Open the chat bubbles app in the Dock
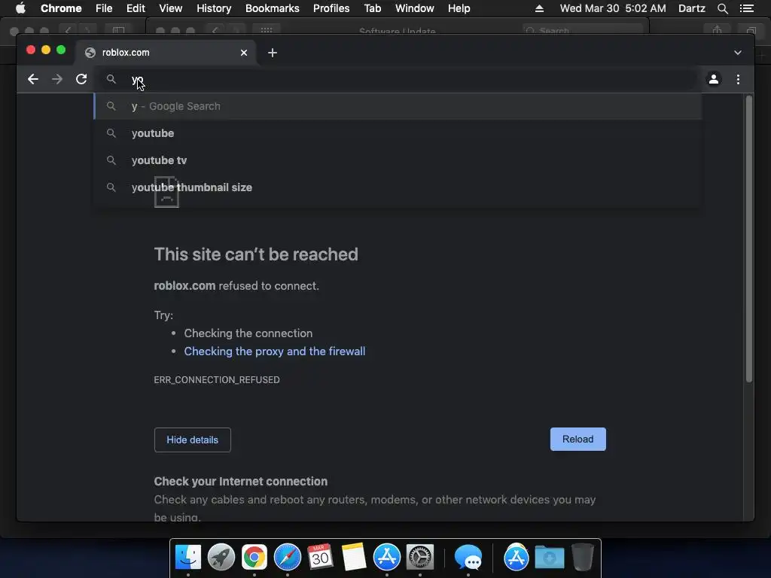Screen dimensions: 771x578 pyautogui.click(x=468, y=558)
